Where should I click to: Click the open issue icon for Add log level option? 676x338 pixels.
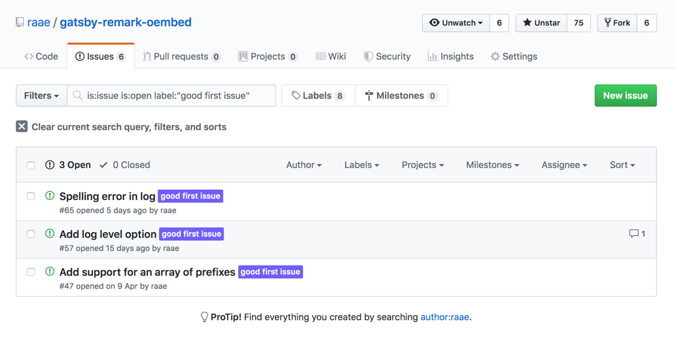[50, 233]
